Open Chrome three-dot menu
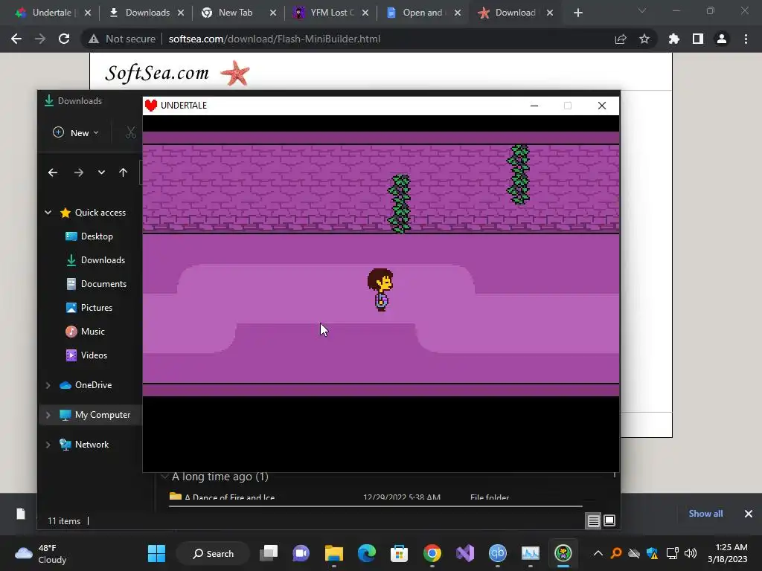This screenshot has width=762, height=571. click(746, 39)
